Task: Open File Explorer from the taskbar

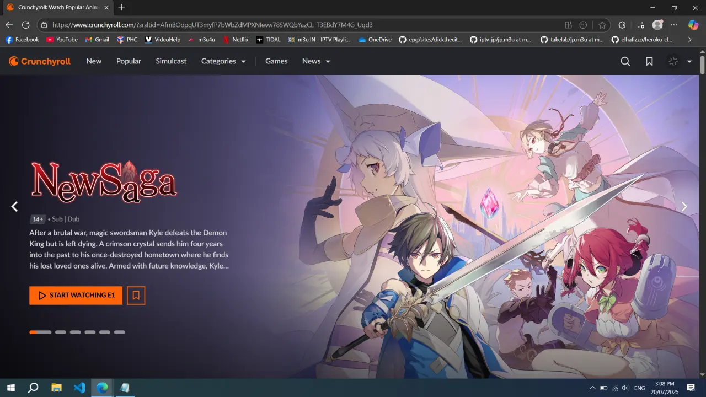Action: (56, 388)
